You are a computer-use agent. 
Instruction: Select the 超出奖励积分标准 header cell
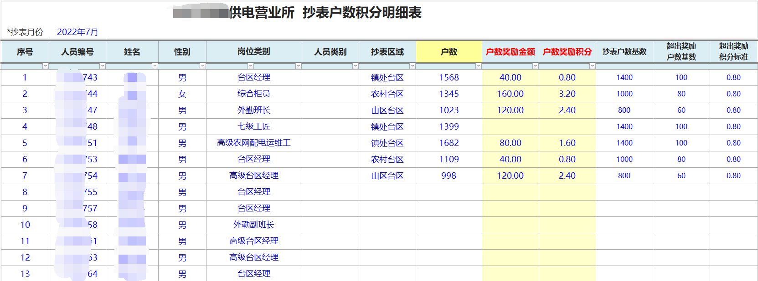733,52
